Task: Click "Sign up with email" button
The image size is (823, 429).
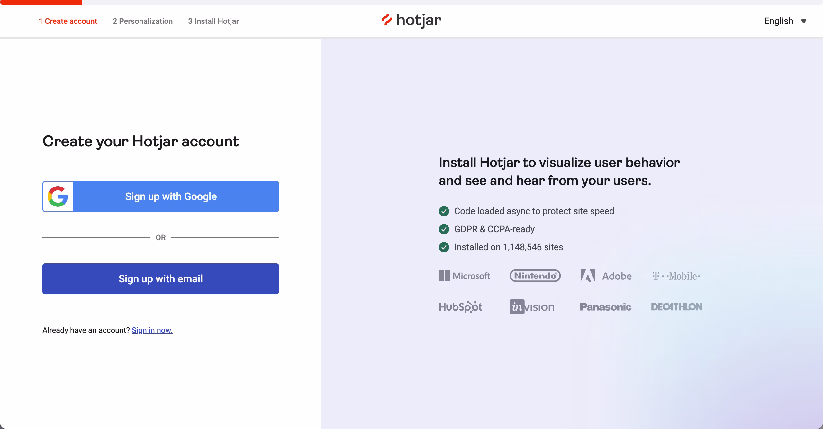Action: pos(161,278)
